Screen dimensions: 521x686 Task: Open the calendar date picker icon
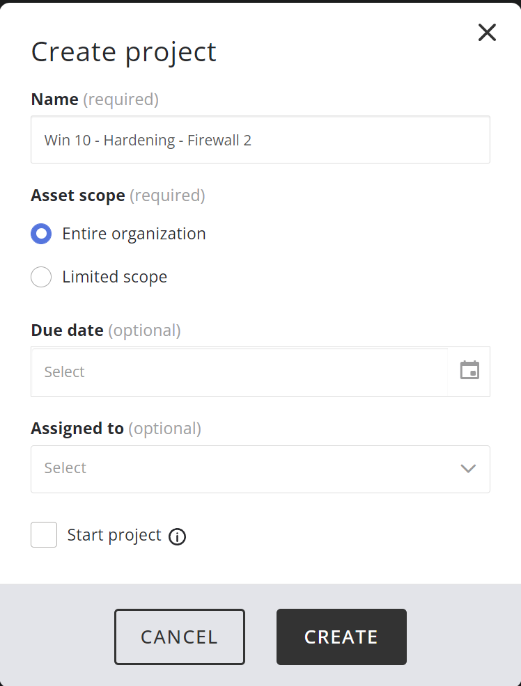tap(469, 370)
